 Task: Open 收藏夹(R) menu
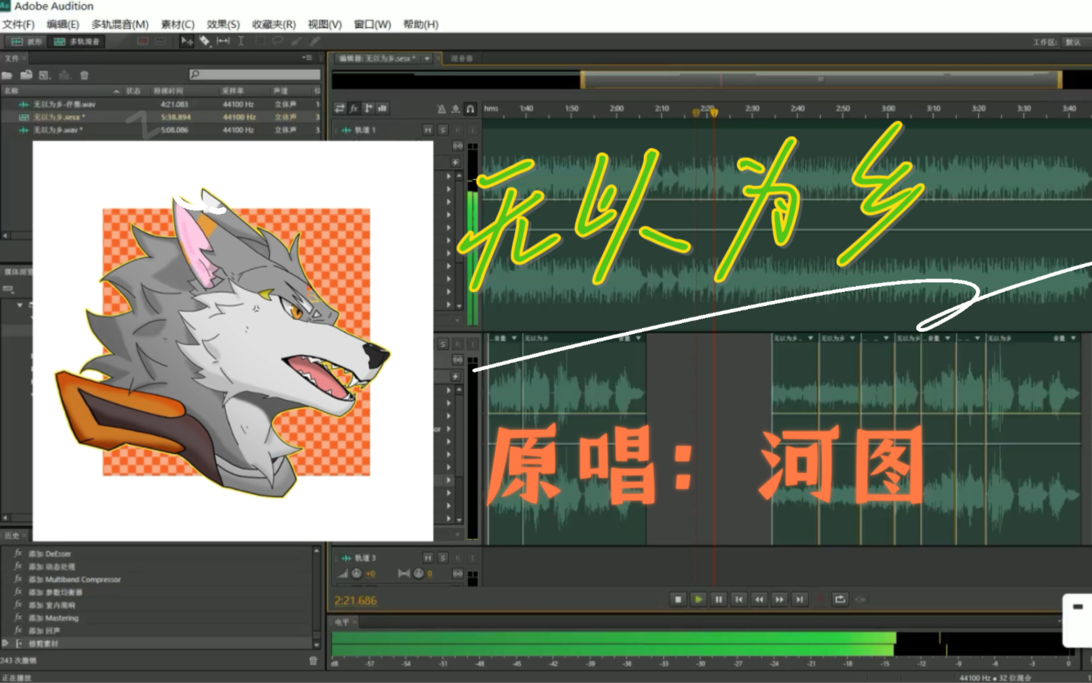tap(274, 24)
